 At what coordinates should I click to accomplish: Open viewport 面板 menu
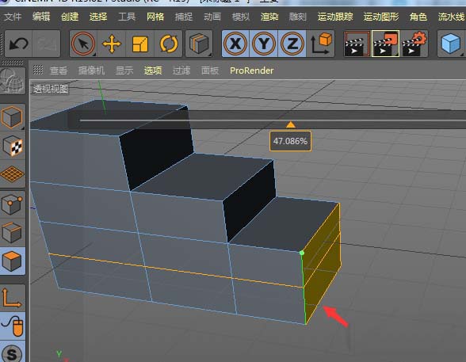[x=210, y=70]
